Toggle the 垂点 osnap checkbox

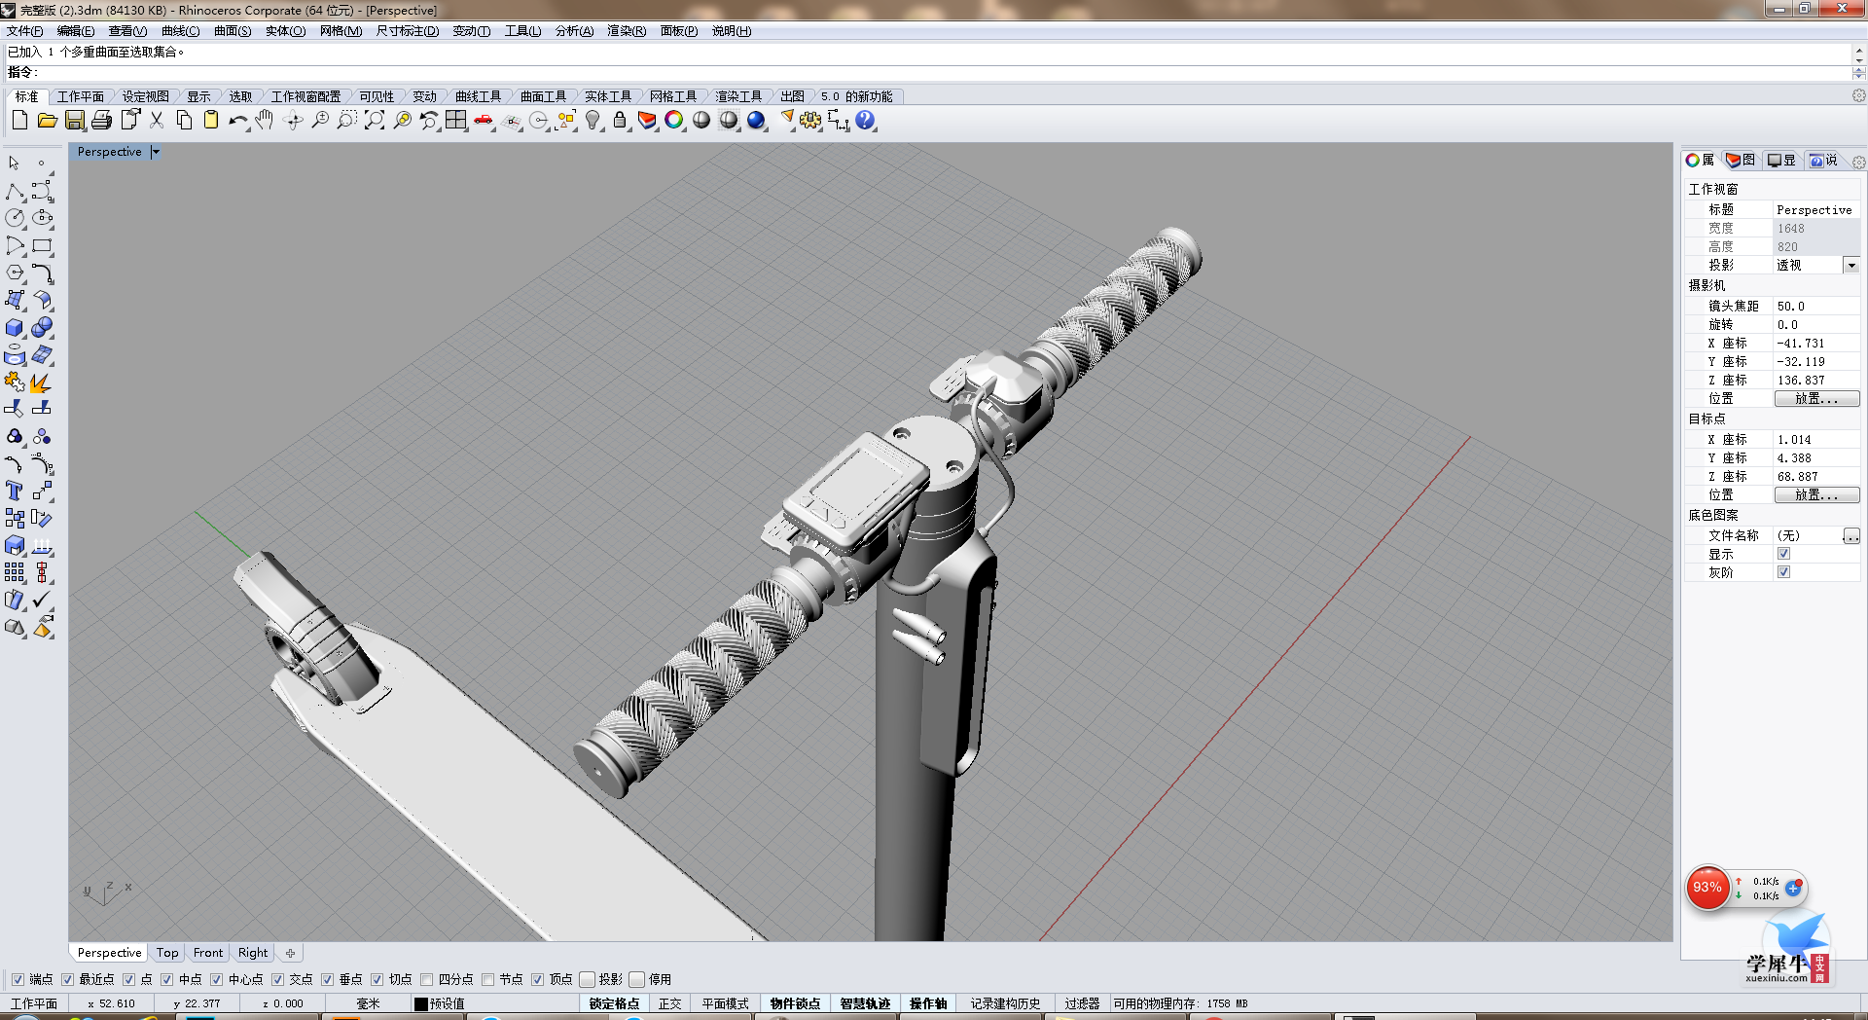coord(327,979)
